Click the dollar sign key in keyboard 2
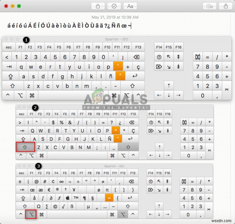 tap(53, 122)
